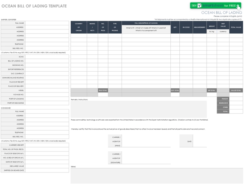This screenshot has height=184, width=244.
Task: Click the Full Description of Goods header
Action: tap(146, 23)
